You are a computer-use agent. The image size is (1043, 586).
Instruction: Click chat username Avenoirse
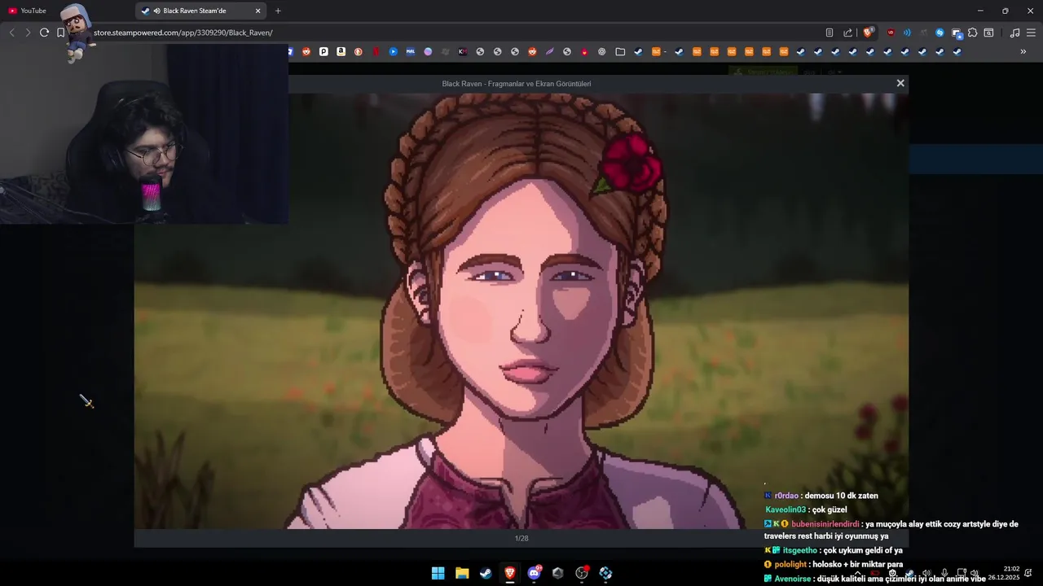[793, 579]
